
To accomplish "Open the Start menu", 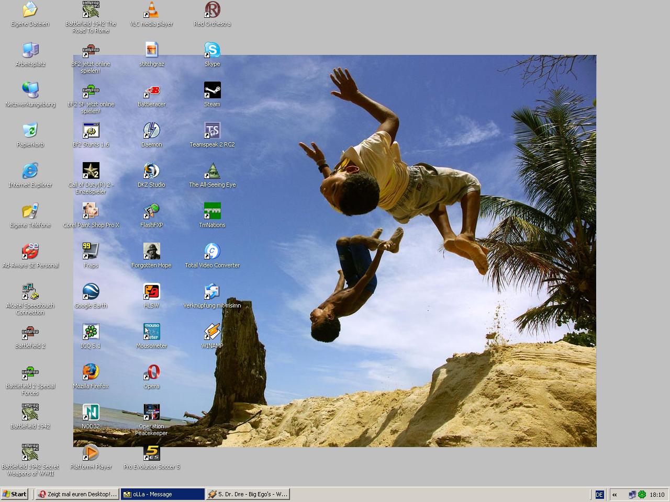I will click(15, 494).
